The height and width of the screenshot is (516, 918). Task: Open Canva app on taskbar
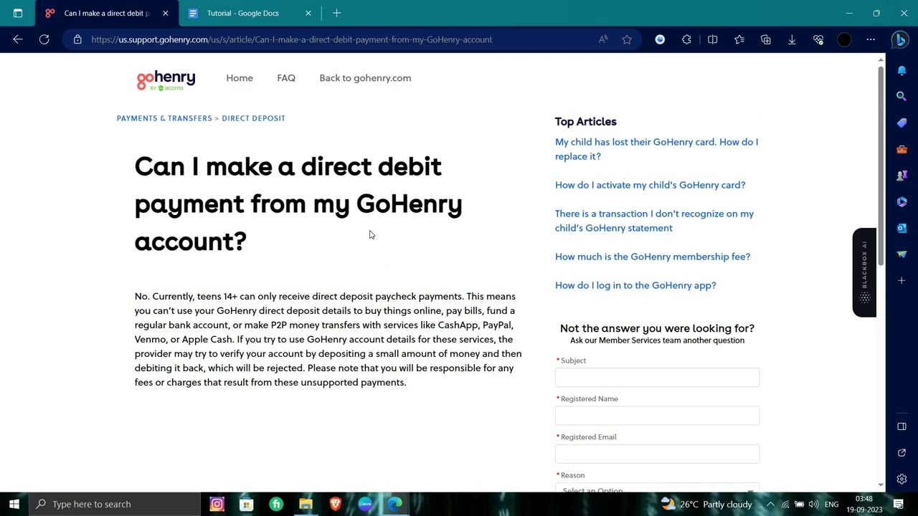365,504
